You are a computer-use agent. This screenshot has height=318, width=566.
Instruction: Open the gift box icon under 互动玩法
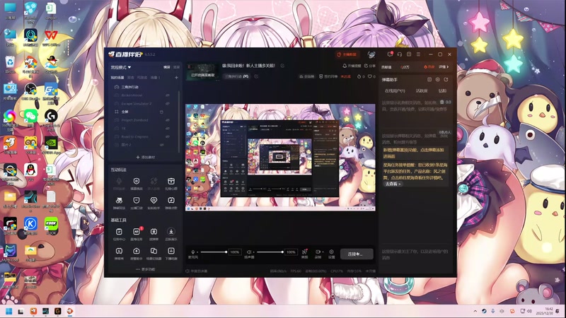[x=171, y=183]
